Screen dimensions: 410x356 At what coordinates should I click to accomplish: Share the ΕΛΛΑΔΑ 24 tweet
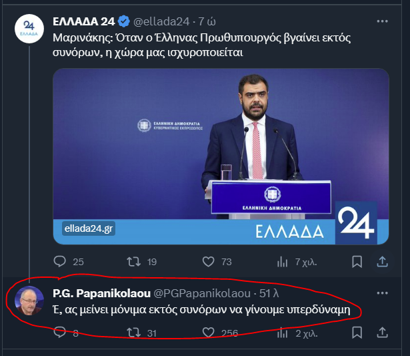382,261
